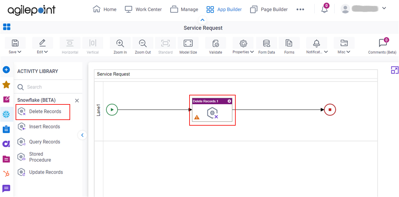Collapse the Activity Library panel with the chevron
Viewport: 399px width, 197px height.
[82, 135]
